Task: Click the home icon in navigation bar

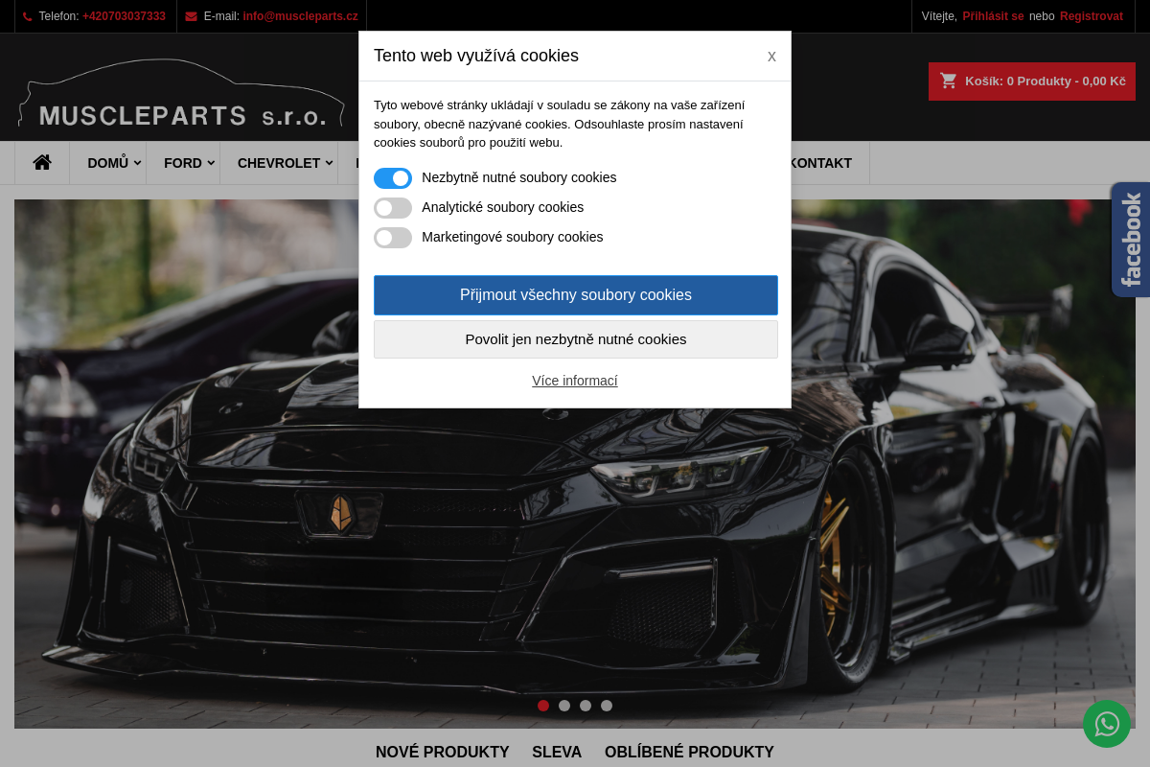Action: pos(42,162)
